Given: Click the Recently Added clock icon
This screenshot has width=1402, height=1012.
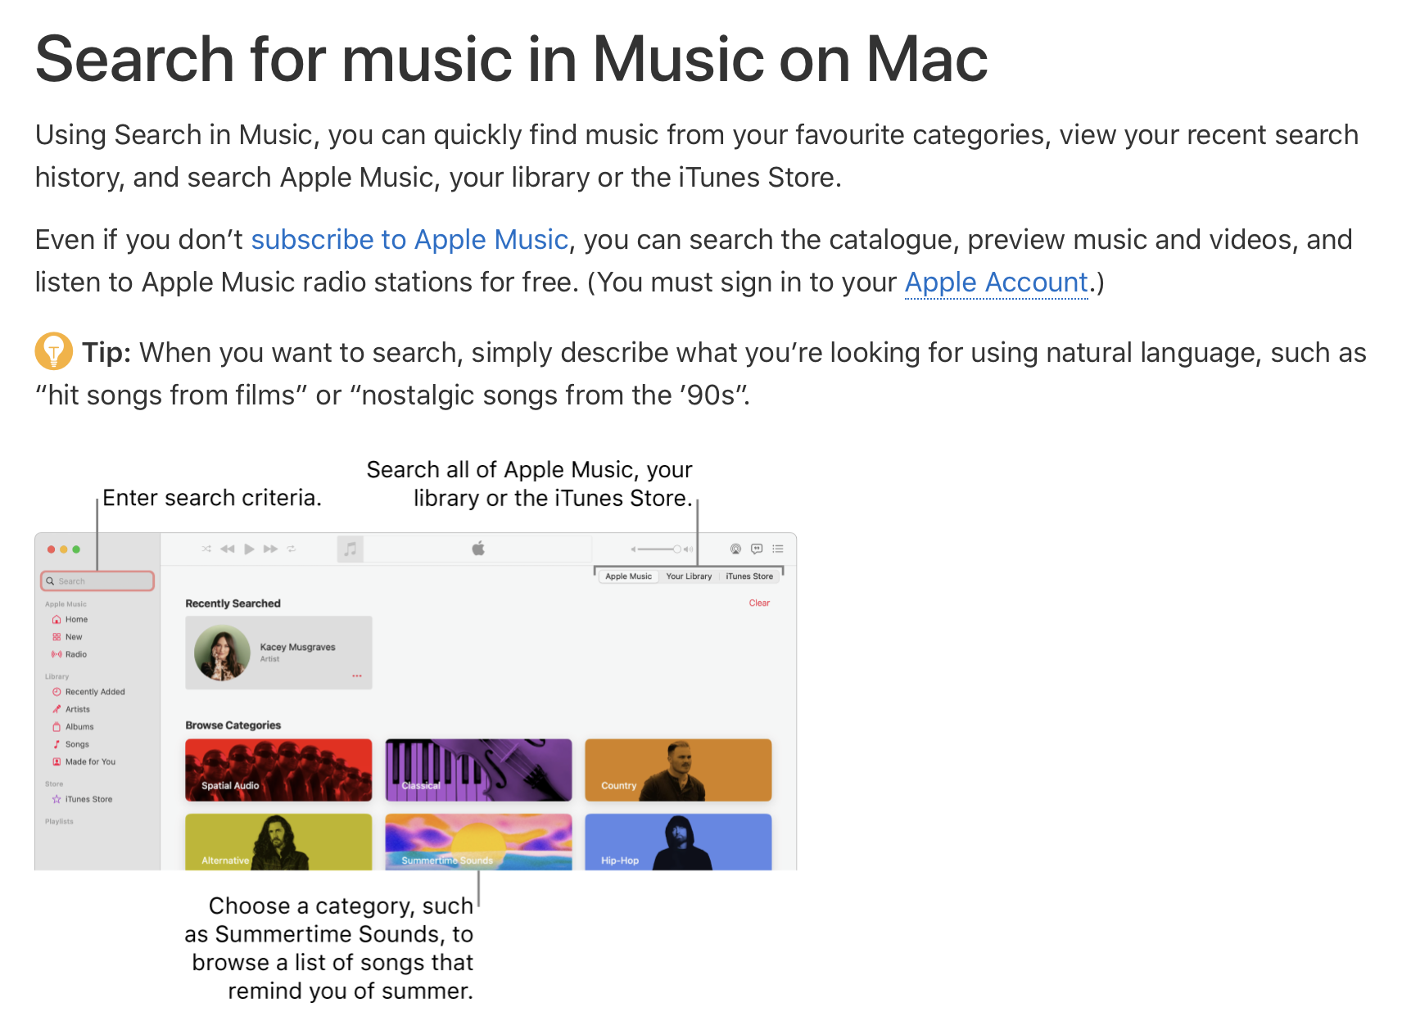Looking at the screenshot, I should 57,692.
